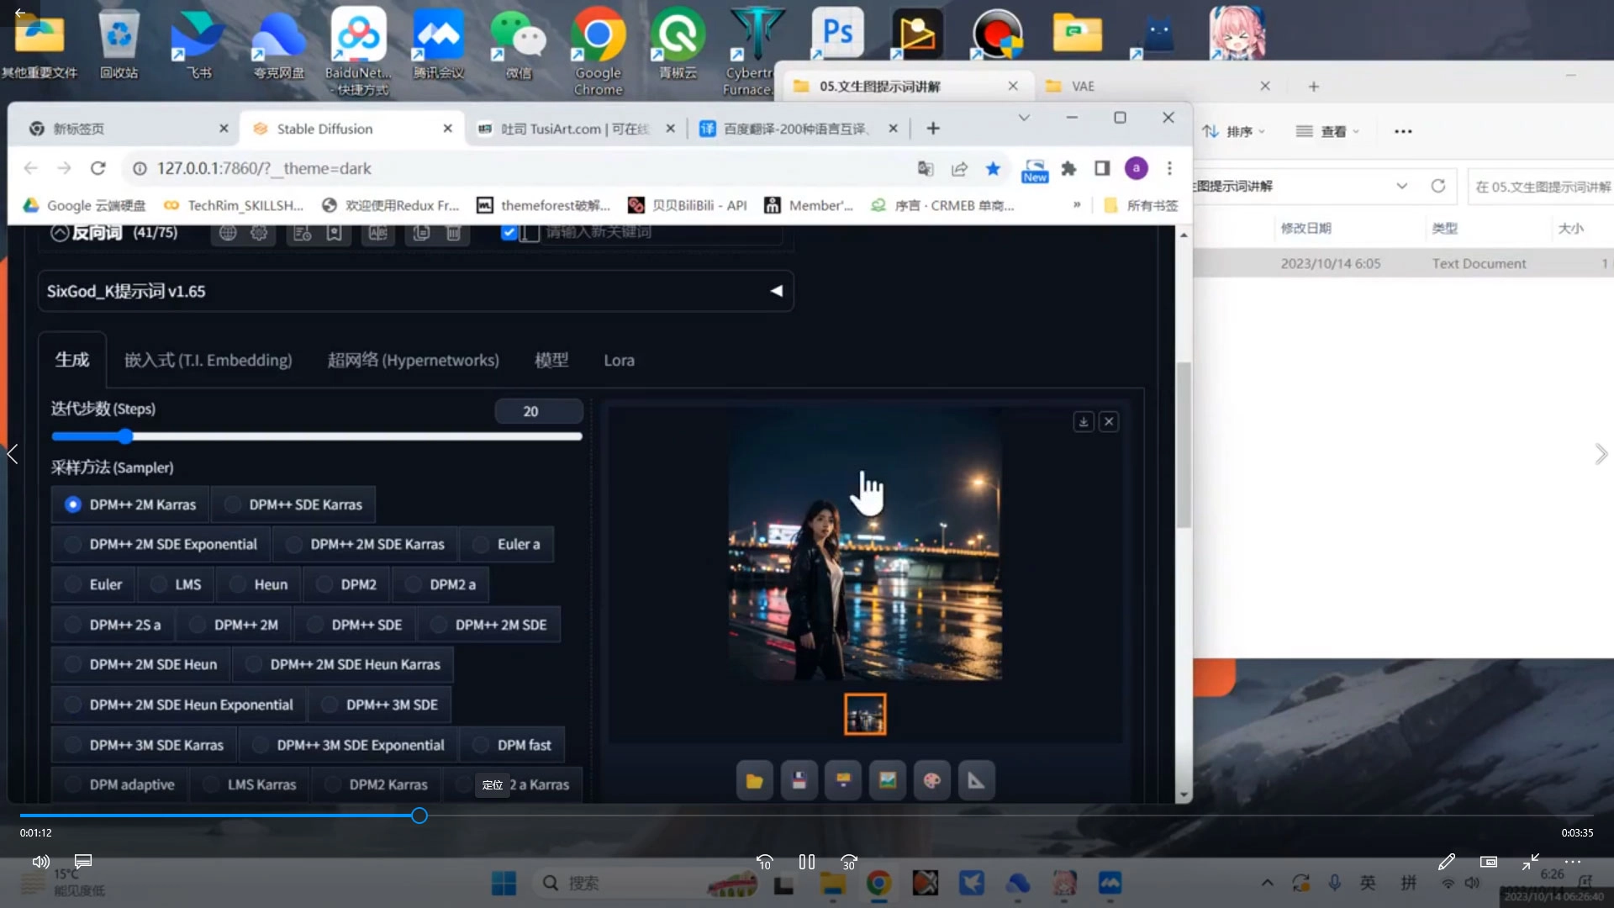Screen dimensions: 1614x908
Task: Open the output images folder icon
Action: pyautogui.click(x=754, y=781)
